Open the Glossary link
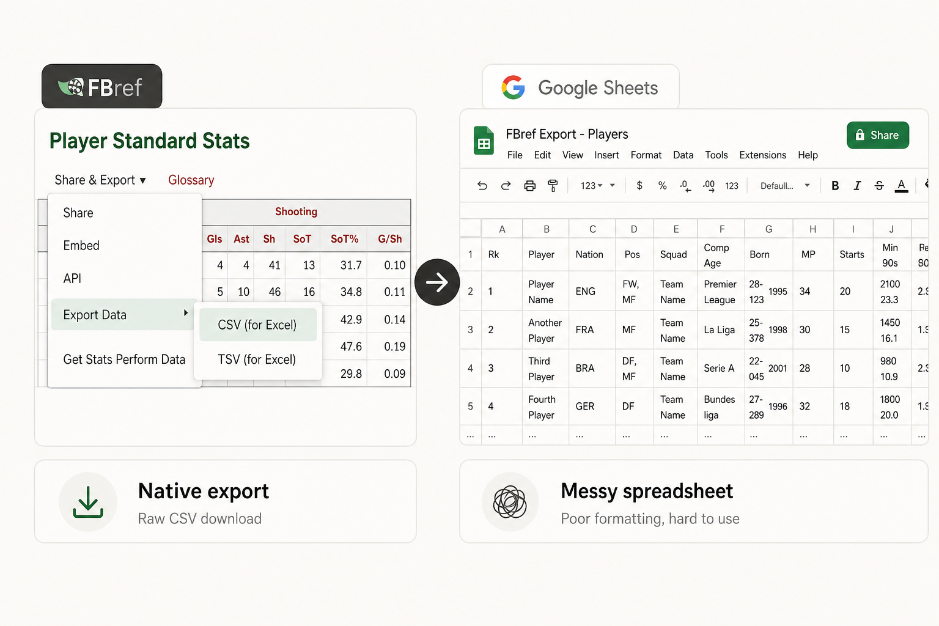939x626 pixels. click(x=191, y=180)
